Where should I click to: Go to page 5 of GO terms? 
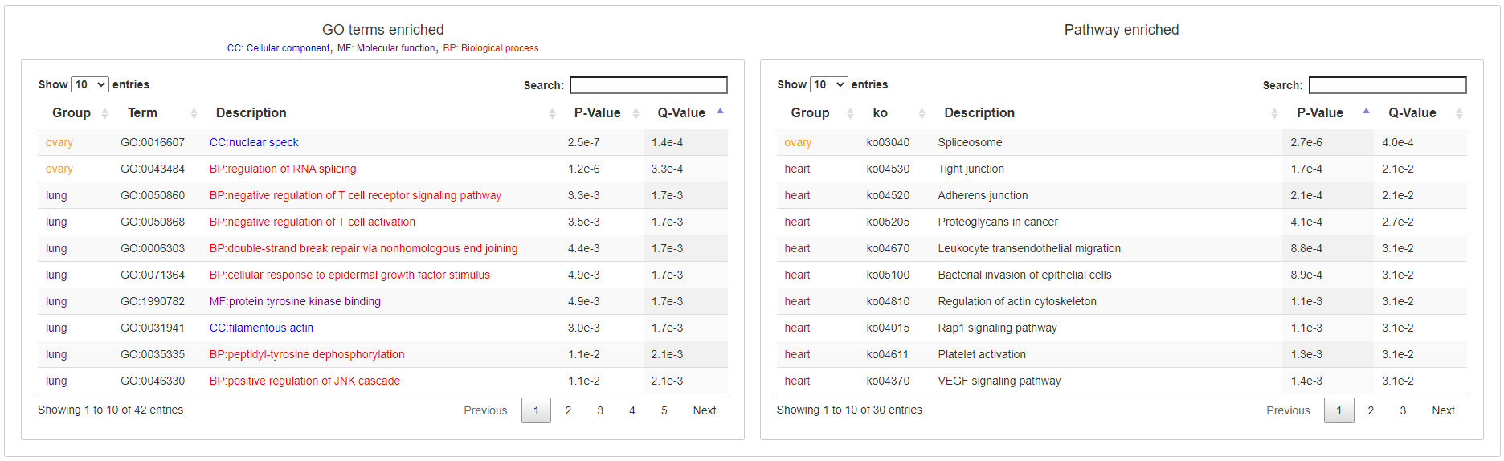point(664,410)
